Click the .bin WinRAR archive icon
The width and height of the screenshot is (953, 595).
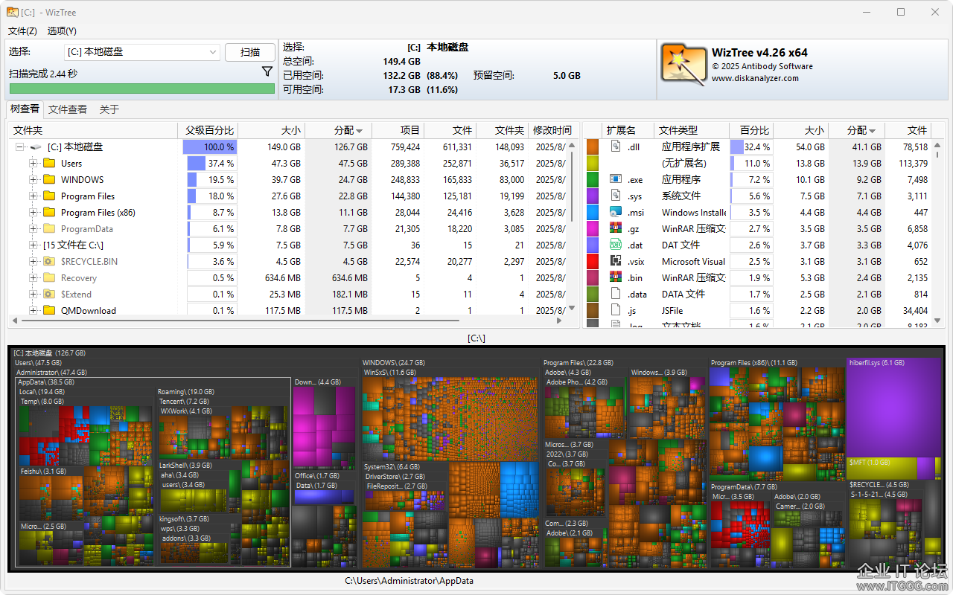[x=616, y=277]
